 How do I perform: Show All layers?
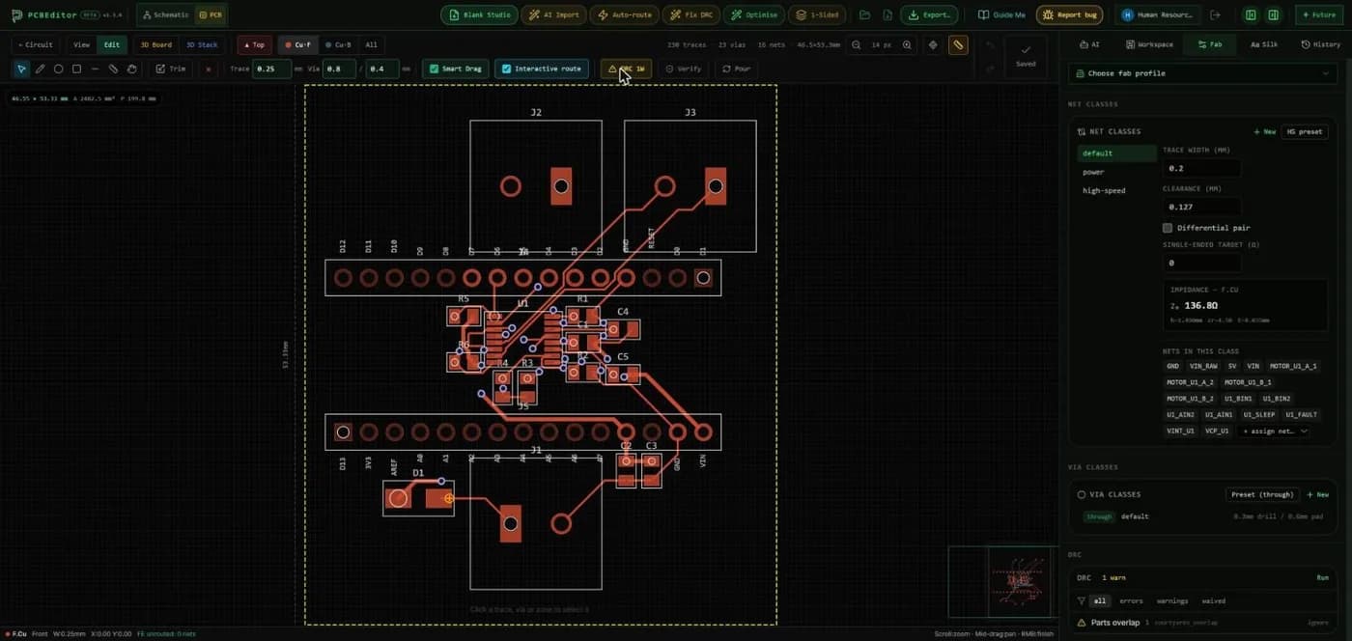(371, 44)
